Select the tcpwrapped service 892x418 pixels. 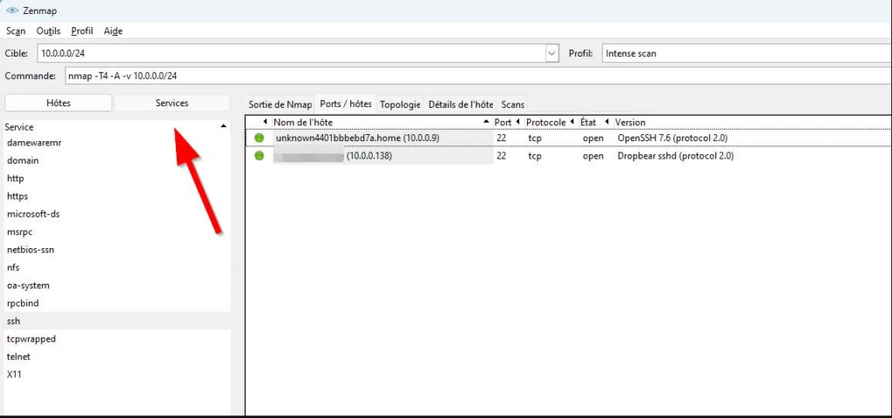point(118,339)
